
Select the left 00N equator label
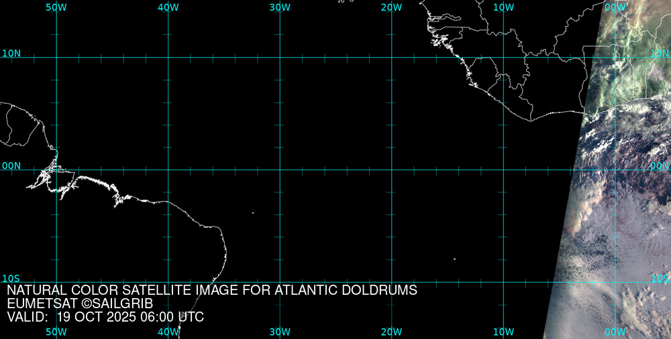click(x=11, y=165)
